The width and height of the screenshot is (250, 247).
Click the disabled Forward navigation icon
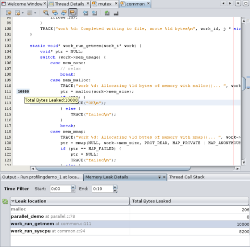[x=30, y=13]
